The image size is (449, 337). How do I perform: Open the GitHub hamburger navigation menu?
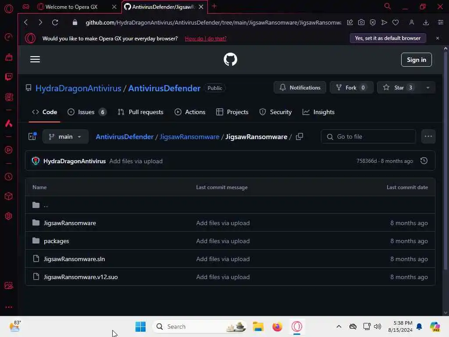(x=35, y=59)
